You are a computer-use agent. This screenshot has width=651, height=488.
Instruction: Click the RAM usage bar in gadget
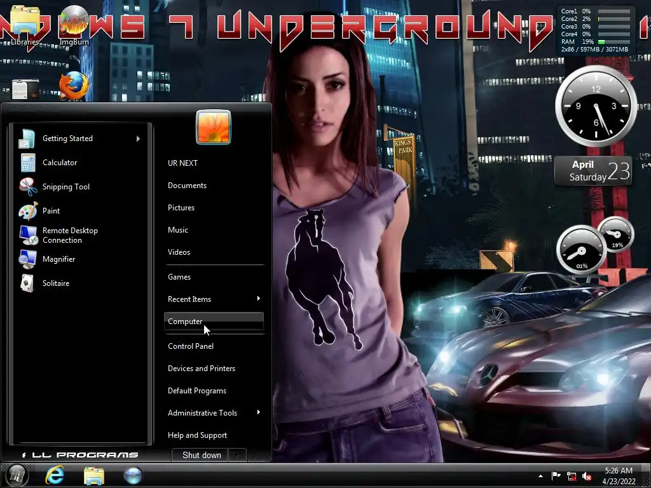613,42
